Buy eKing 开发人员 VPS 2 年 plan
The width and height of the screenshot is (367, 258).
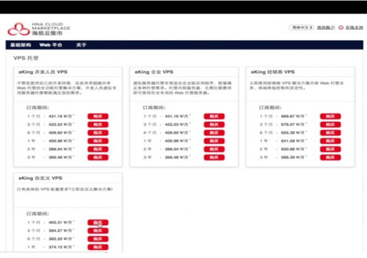tap(98, 149)
